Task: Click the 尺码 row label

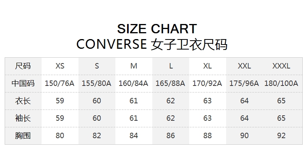Action: tap(23, 66)
